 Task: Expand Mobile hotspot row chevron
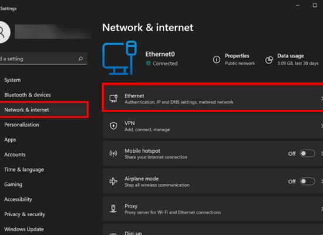[x=322, y=153]
